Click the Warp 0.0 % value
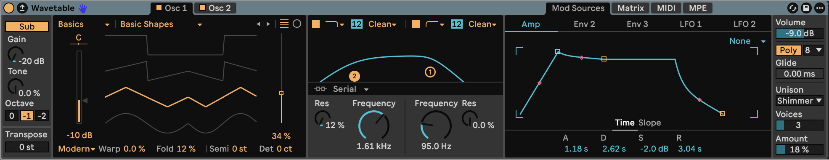Viewport: 829px width, 160px height. [135, 149]
